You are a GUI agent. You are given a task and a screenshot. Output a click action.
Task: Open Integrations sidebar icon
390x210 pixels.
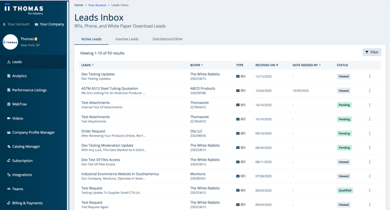coord(9,175)
